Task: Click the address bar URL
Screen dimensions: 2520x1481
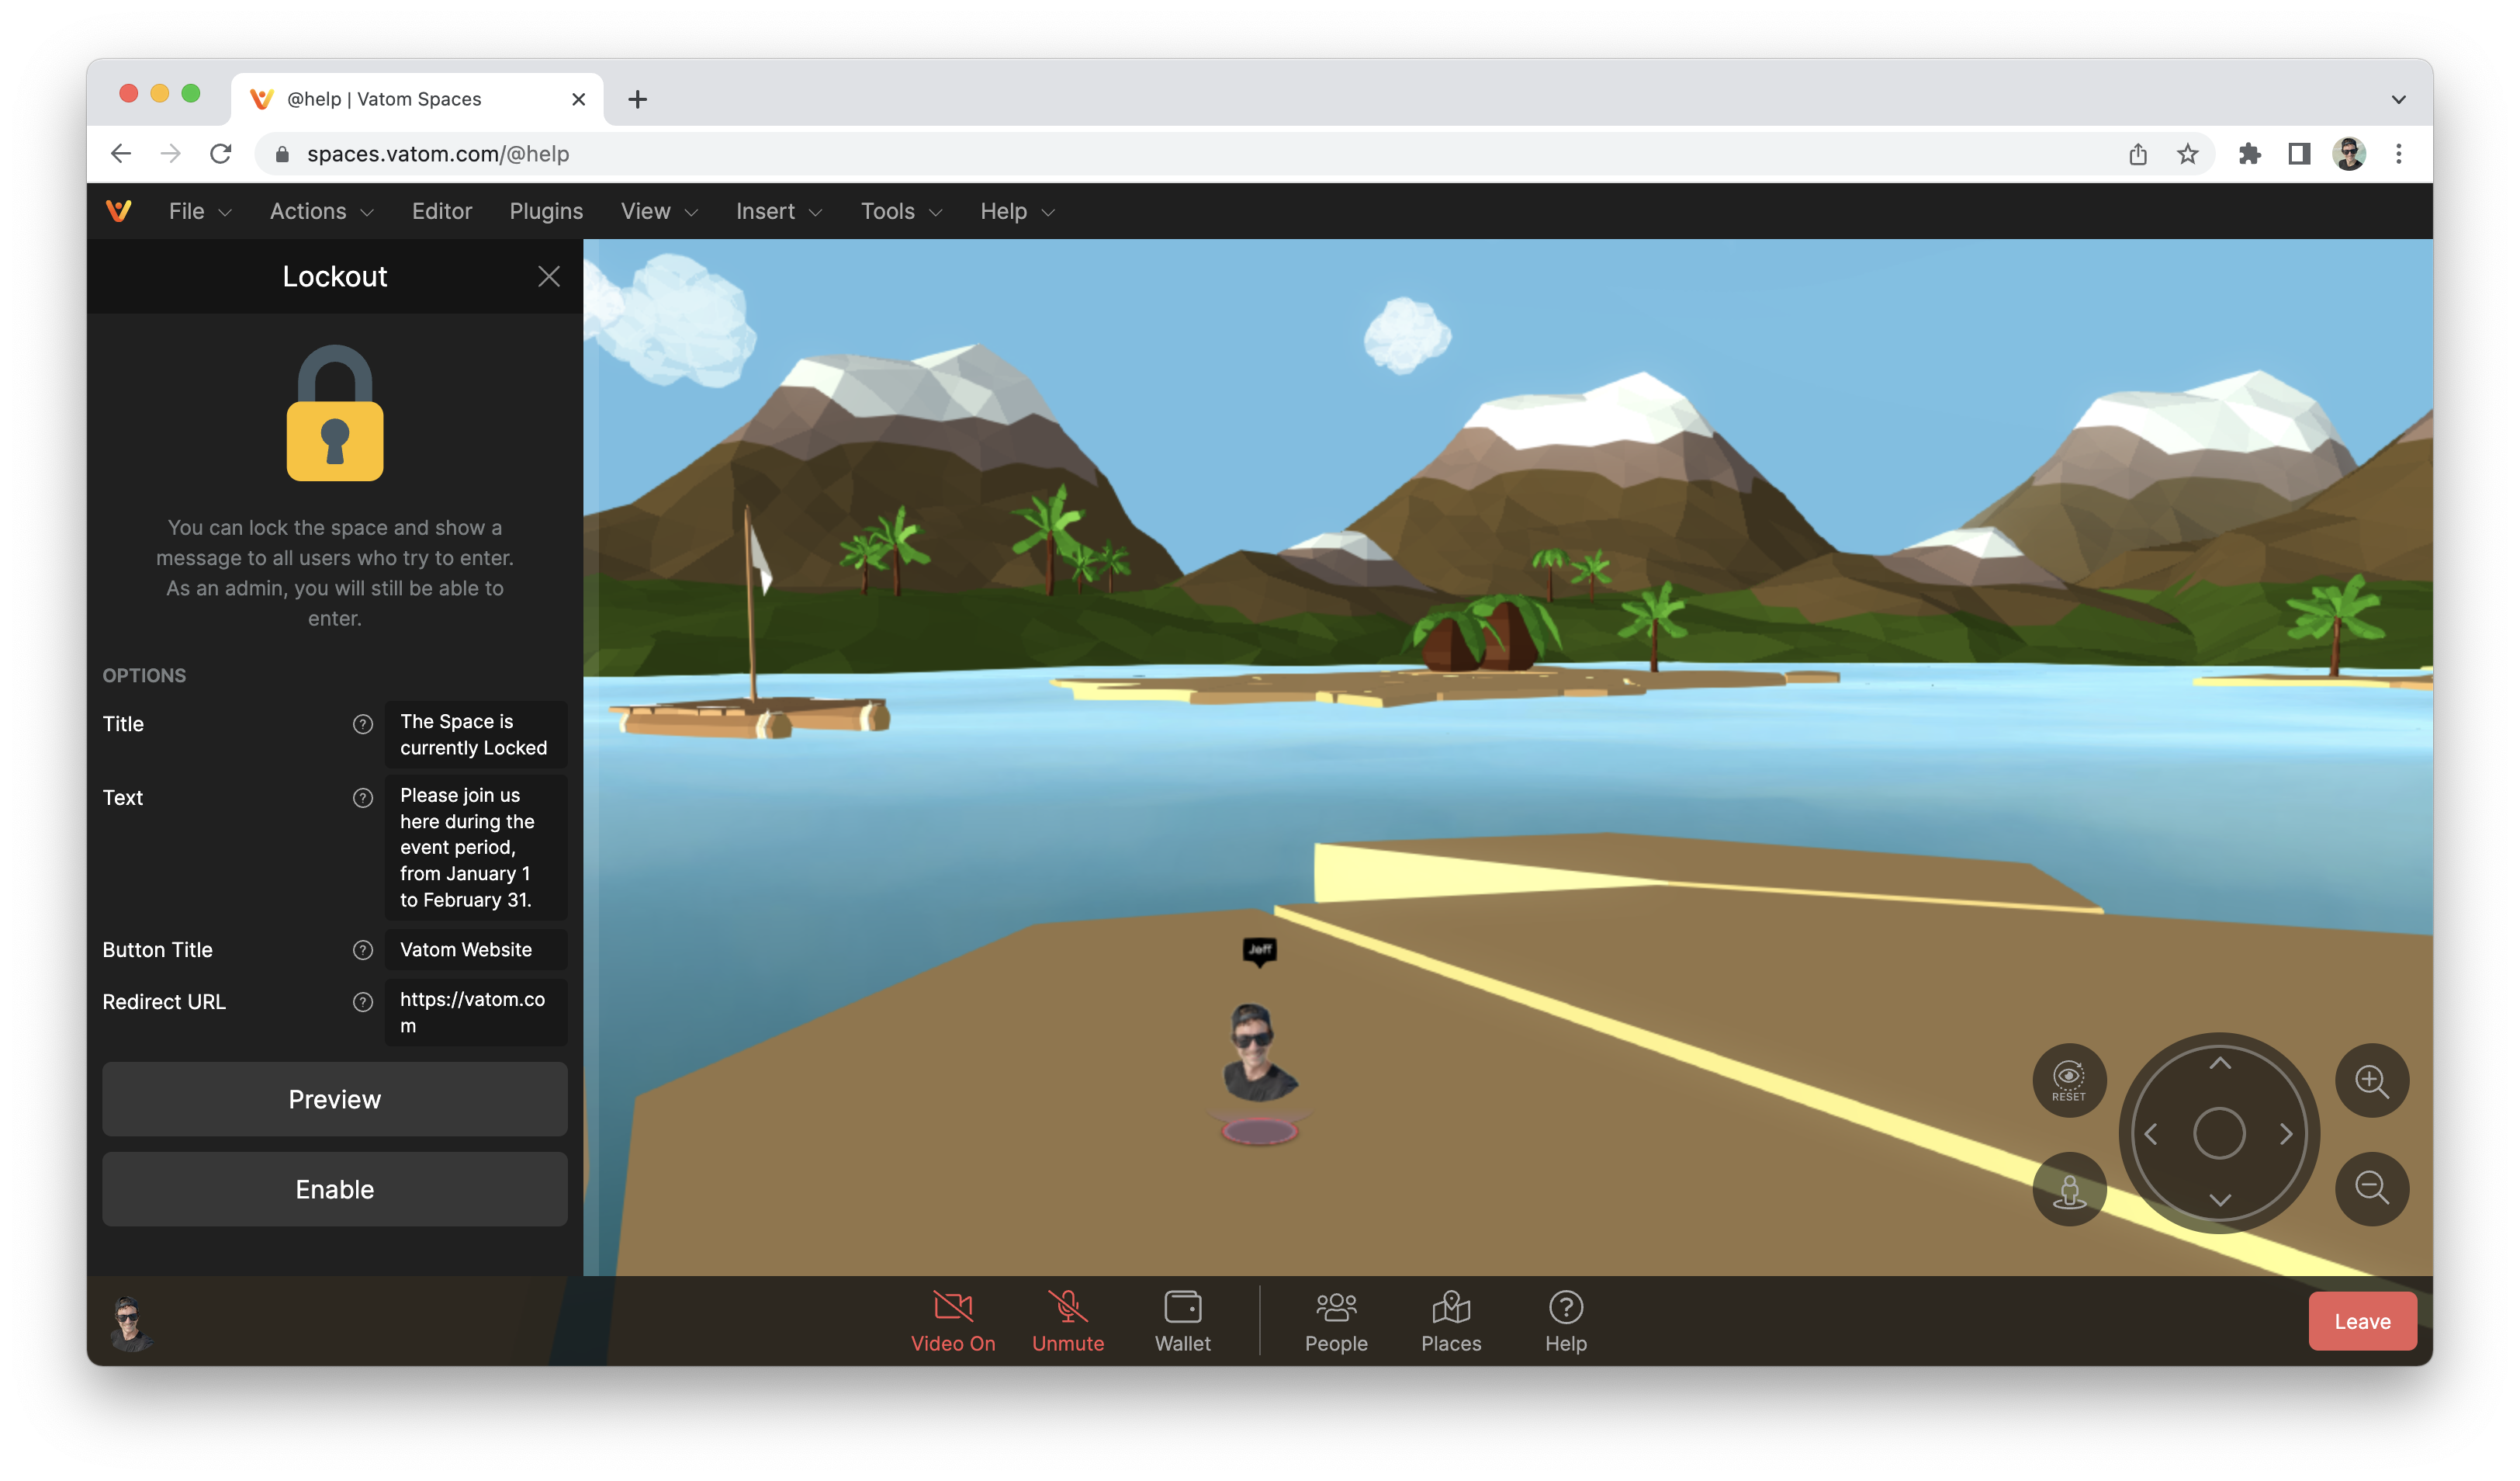Action: 438,154
